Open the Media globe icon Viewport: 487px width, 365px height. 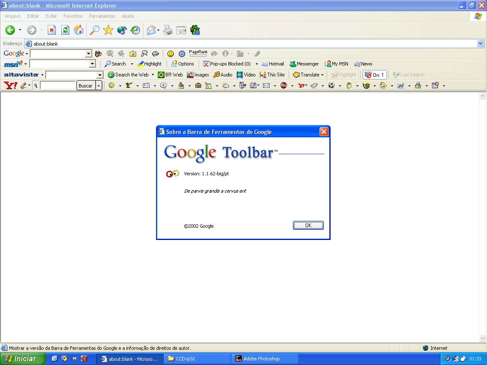click(x=122, y=30)
